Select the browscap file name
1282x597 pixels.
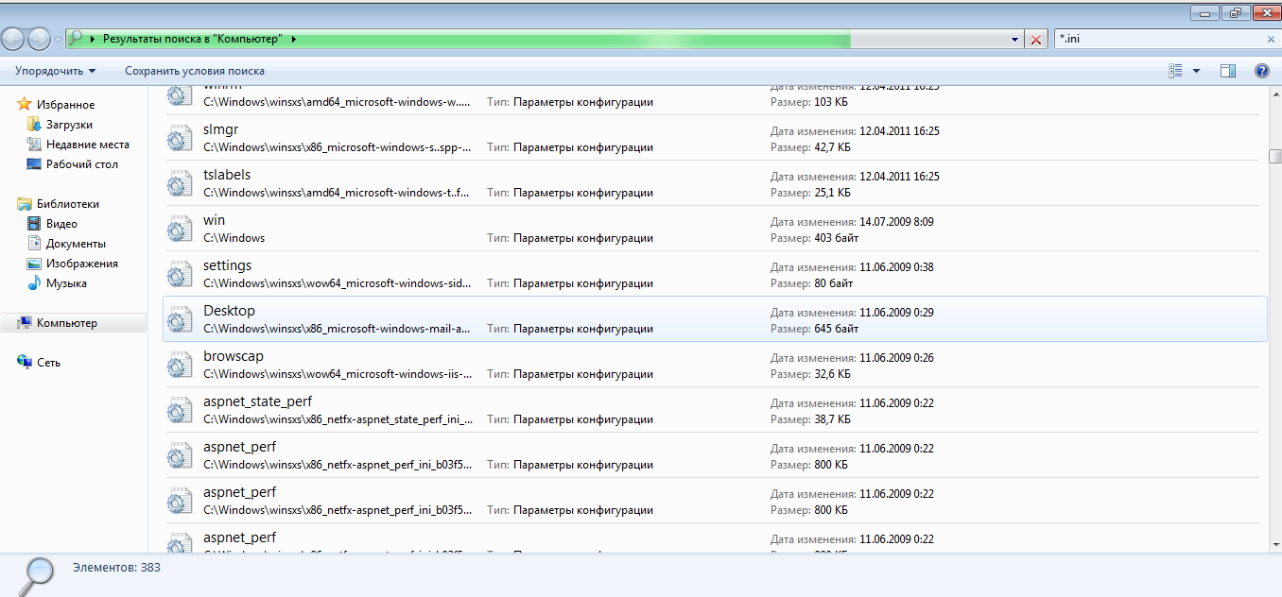click(234, 356)
